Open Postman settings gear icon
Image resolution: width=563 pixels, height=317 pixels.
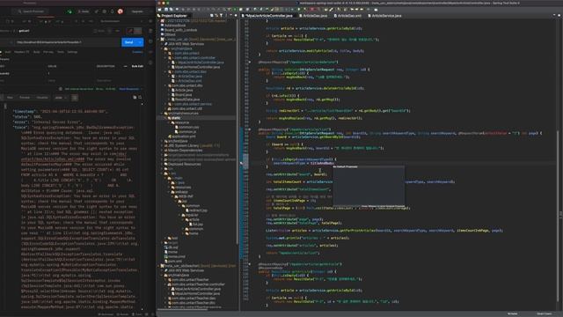[105, 11]
